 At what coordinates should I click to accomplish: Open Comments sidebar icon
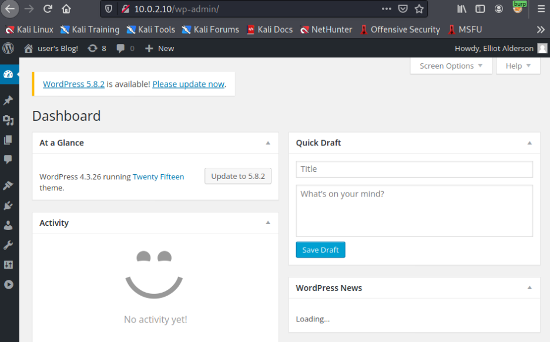[x=8, y=160]
